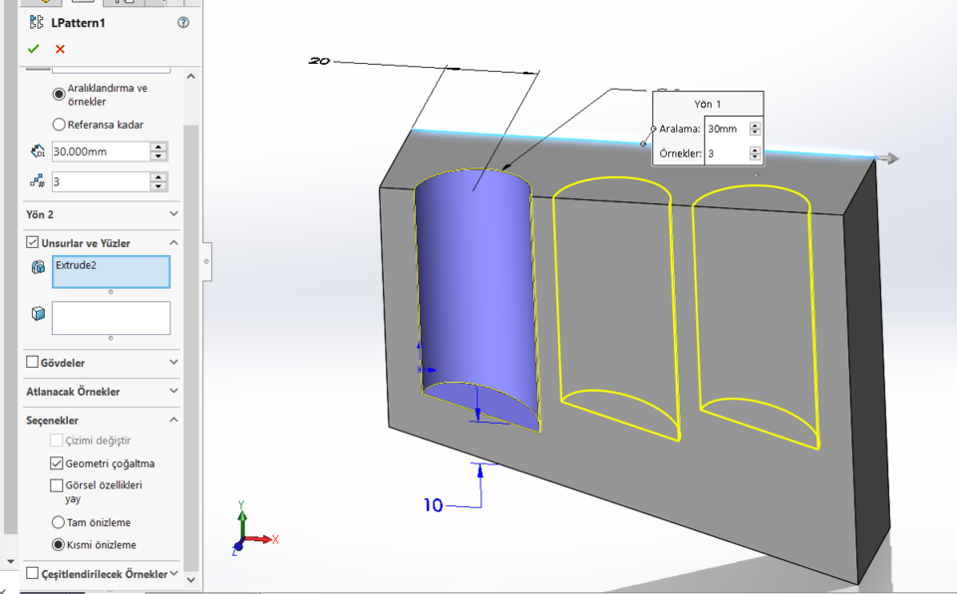The width and height of the screenshot is (957, 594).
Task: Click the faces selection box icon
Action: tap(36, 315)
